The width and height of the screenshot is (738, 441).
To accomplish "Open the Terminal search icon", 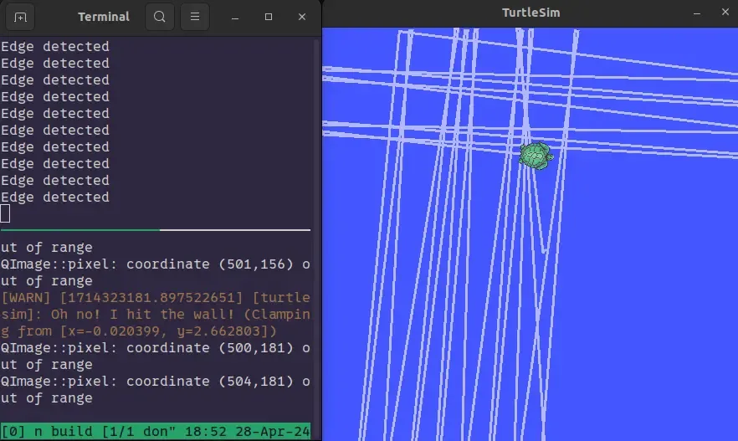I will [160, 17].
